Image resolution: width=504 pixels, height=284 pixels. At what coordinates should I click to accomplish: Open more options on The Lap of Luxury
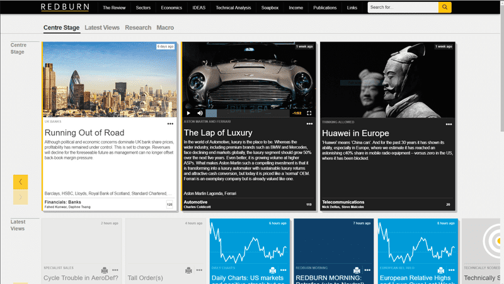[309, 124]
